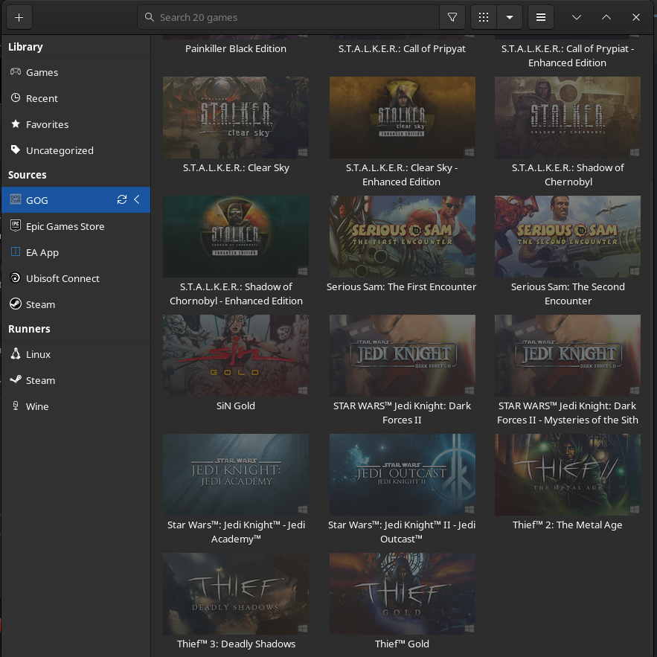Open the Recent games list
The width and height of the screenshot is (657, 657).
(x=42, y=98)
